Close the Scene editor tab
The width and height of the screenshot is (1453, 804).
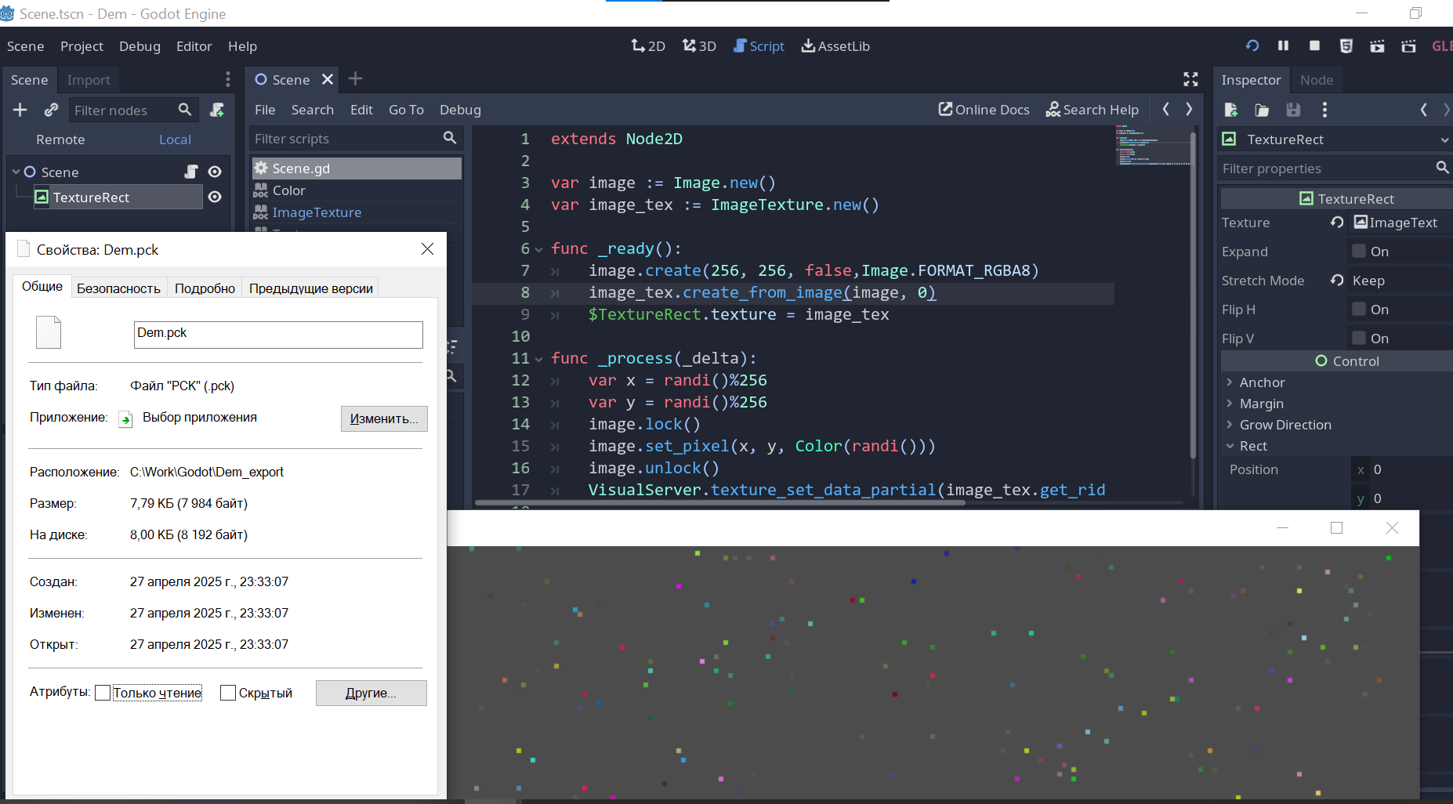[x=328, y=79]
